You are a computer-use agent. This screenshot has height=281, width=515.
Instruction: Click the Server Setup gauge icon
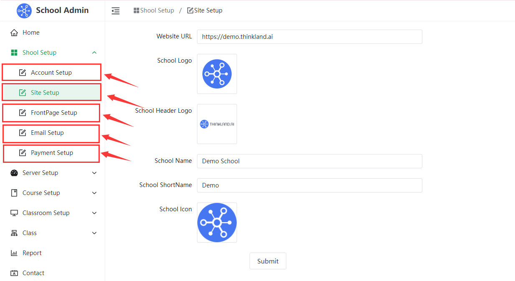pyautogui.click(x=14, y=173)
